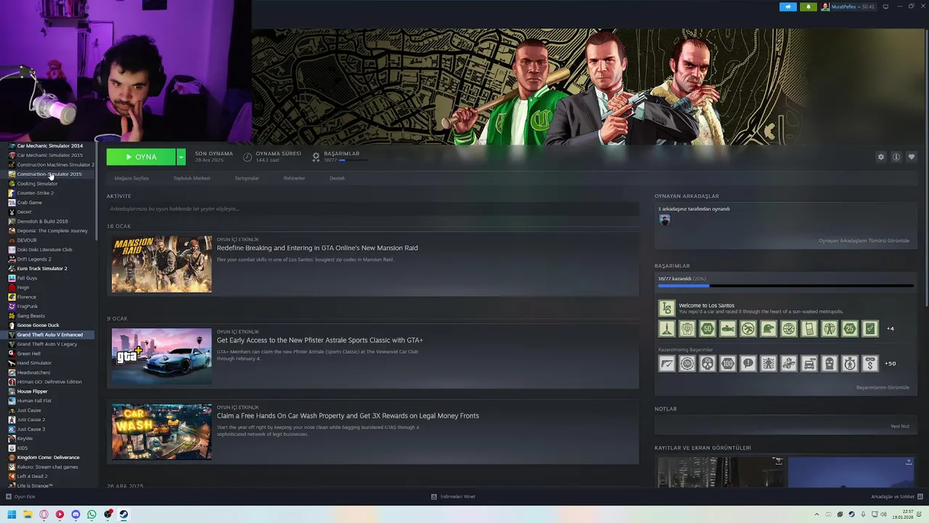Click Başarımlarımı Görüntüle link
Viewport: 929px width, 523px height.
coord(883,387)
